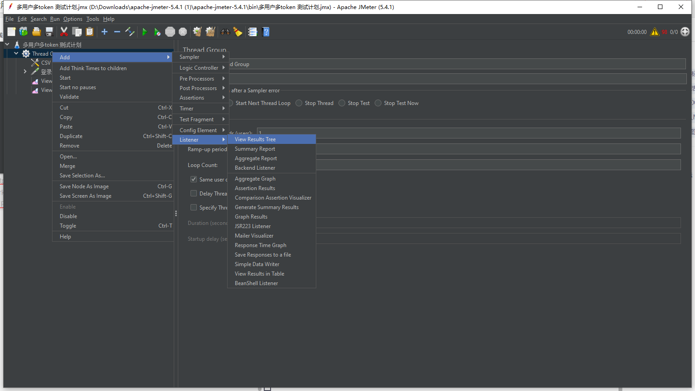Click Start no pauses toolbar icon
The width and height of the screenshot is (695, 391).
(x=157, y=32)
